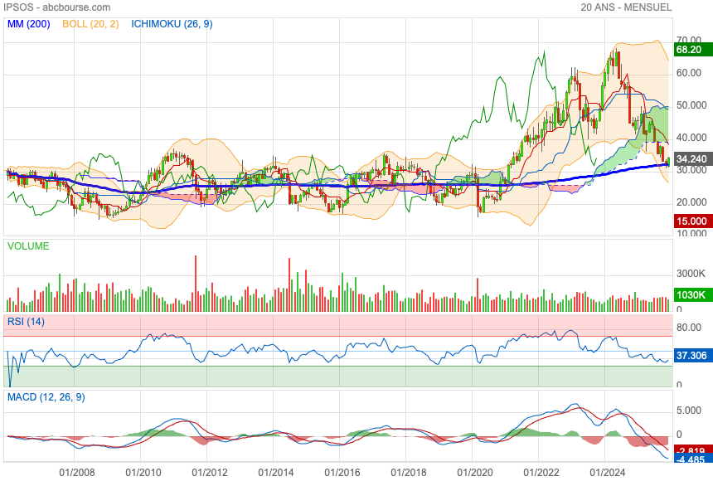Viewport: 713px width, 481px height.
Task: Click the 01/2024 date on the time axis
Action: 605,472
